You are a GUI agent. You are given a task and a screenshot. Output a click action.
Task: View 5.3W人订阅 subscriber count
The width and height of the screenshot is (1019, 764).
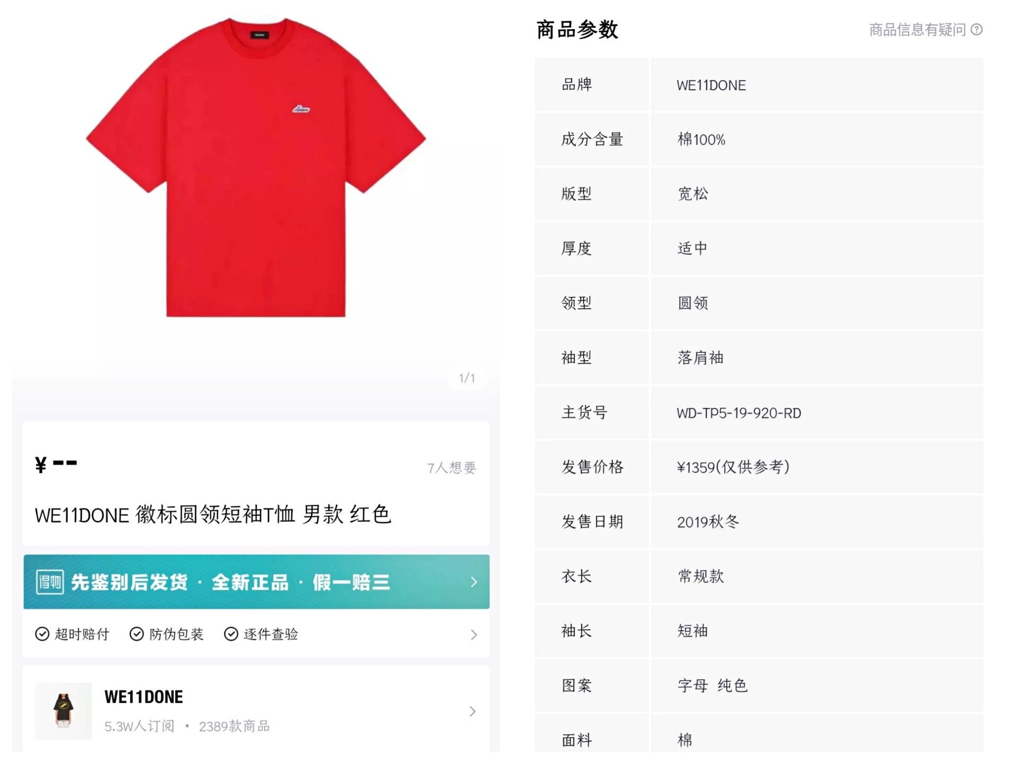[x=139, y=726]
